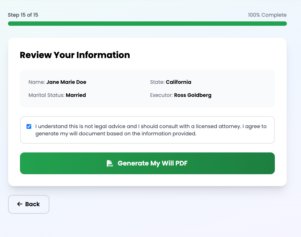The width and height of the screenshot is (301, 237).
Task: Click the "Executor:" field label
Action: [161, 95]
